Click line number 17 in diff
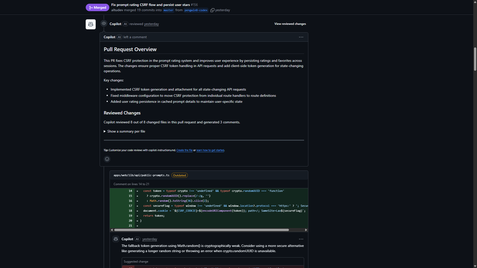 130,206
